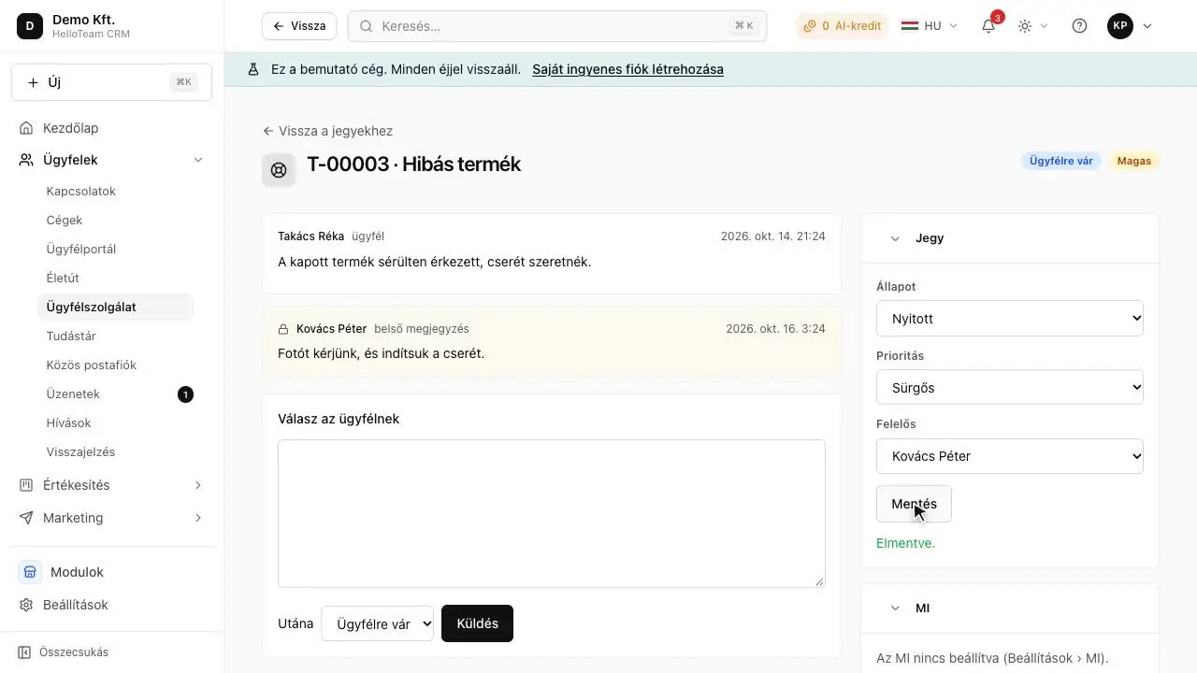This screenshot has height=673, width=1197.
Task: Collapse the Ügyfelek sidebar section
Action: tap(198, 160)
